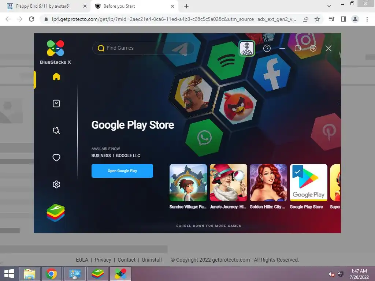This screenshot has width=375, height=281.
Task: Close the Flappy Bird tab
Action: coord(85,6)
